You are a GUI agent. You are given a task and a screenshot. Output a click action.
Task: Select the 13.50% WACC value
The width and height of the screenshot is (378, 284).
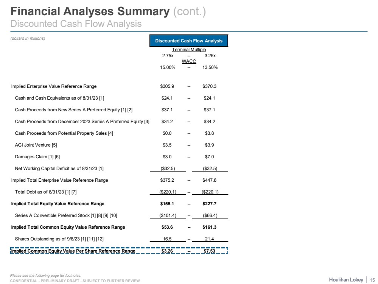click(210, 67)
